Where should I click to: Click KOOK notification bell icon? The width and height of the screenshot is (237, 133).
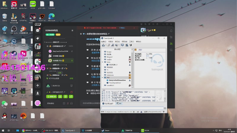coord(171,31)
